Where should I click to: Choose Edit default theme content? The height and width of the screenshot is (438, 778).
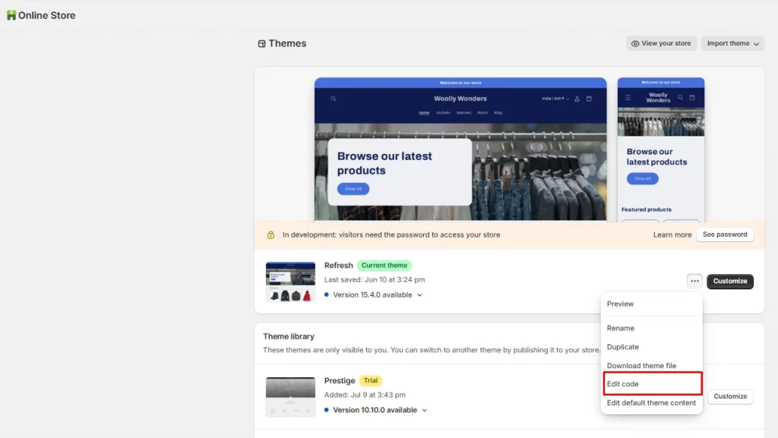pos(651,403)
